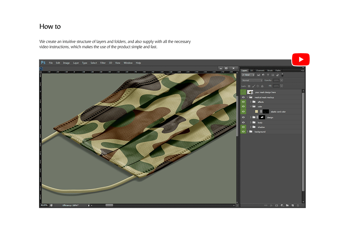Click link icon on elastic cord color layer
Screen dimensions: 345x230
click(x=261, y=112)
